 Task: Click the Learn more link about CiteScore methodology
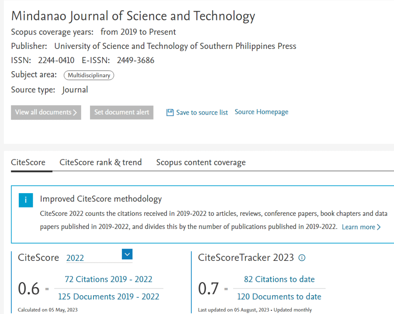[x=357, y=227]
